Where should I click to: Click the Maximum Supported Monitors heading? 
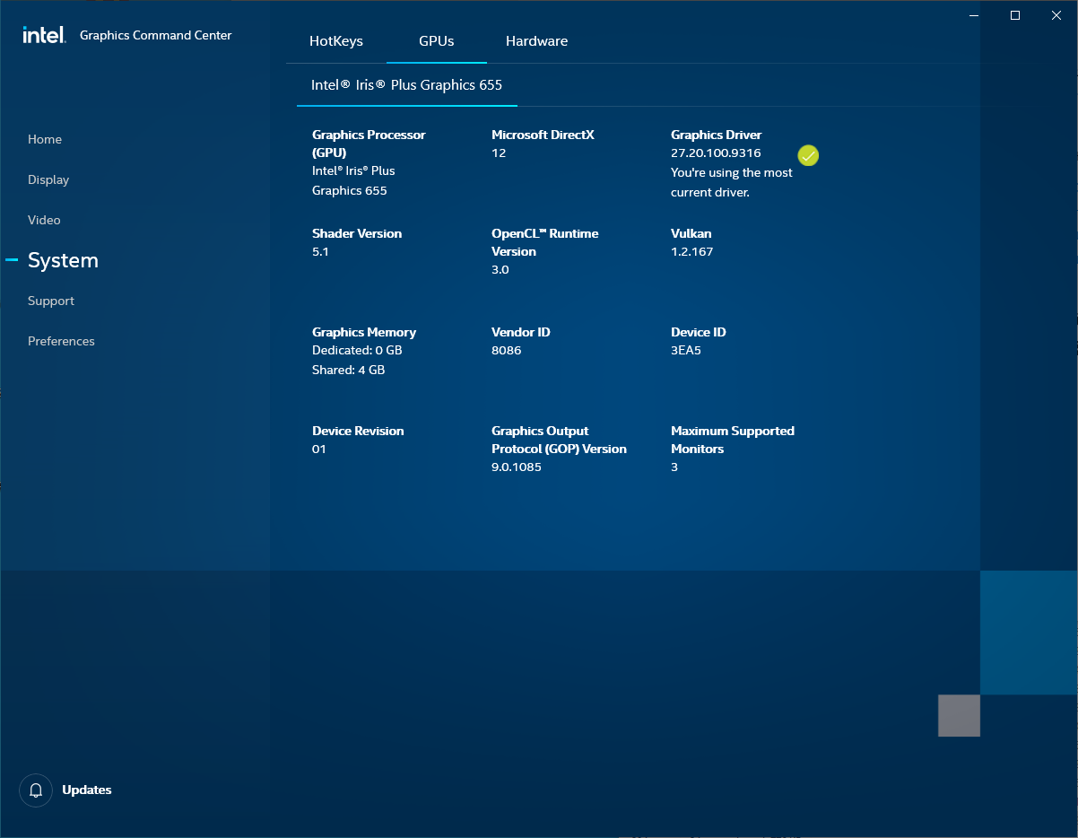pos(733,440)
